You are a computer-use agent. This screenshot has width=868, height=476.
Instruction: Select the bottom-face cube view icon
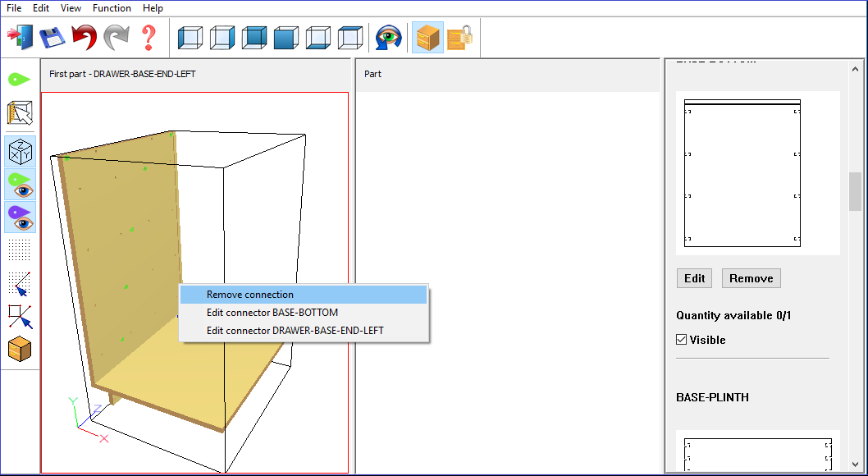pos(318,39)
